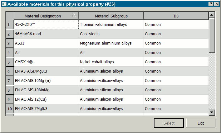This screenshot has width=221, height=133.
Task: Select the Nickel-cobalt alloys subgroup cell
Action: coord(111,62)
